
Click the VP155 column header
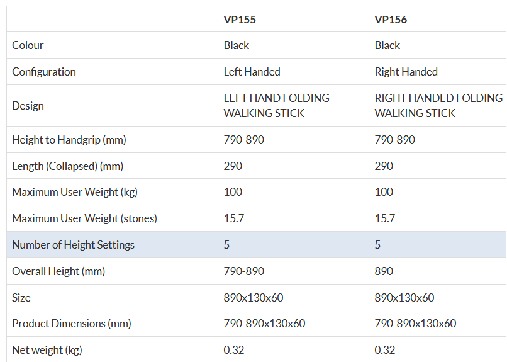pyautogui.click(x=240, y=20)
